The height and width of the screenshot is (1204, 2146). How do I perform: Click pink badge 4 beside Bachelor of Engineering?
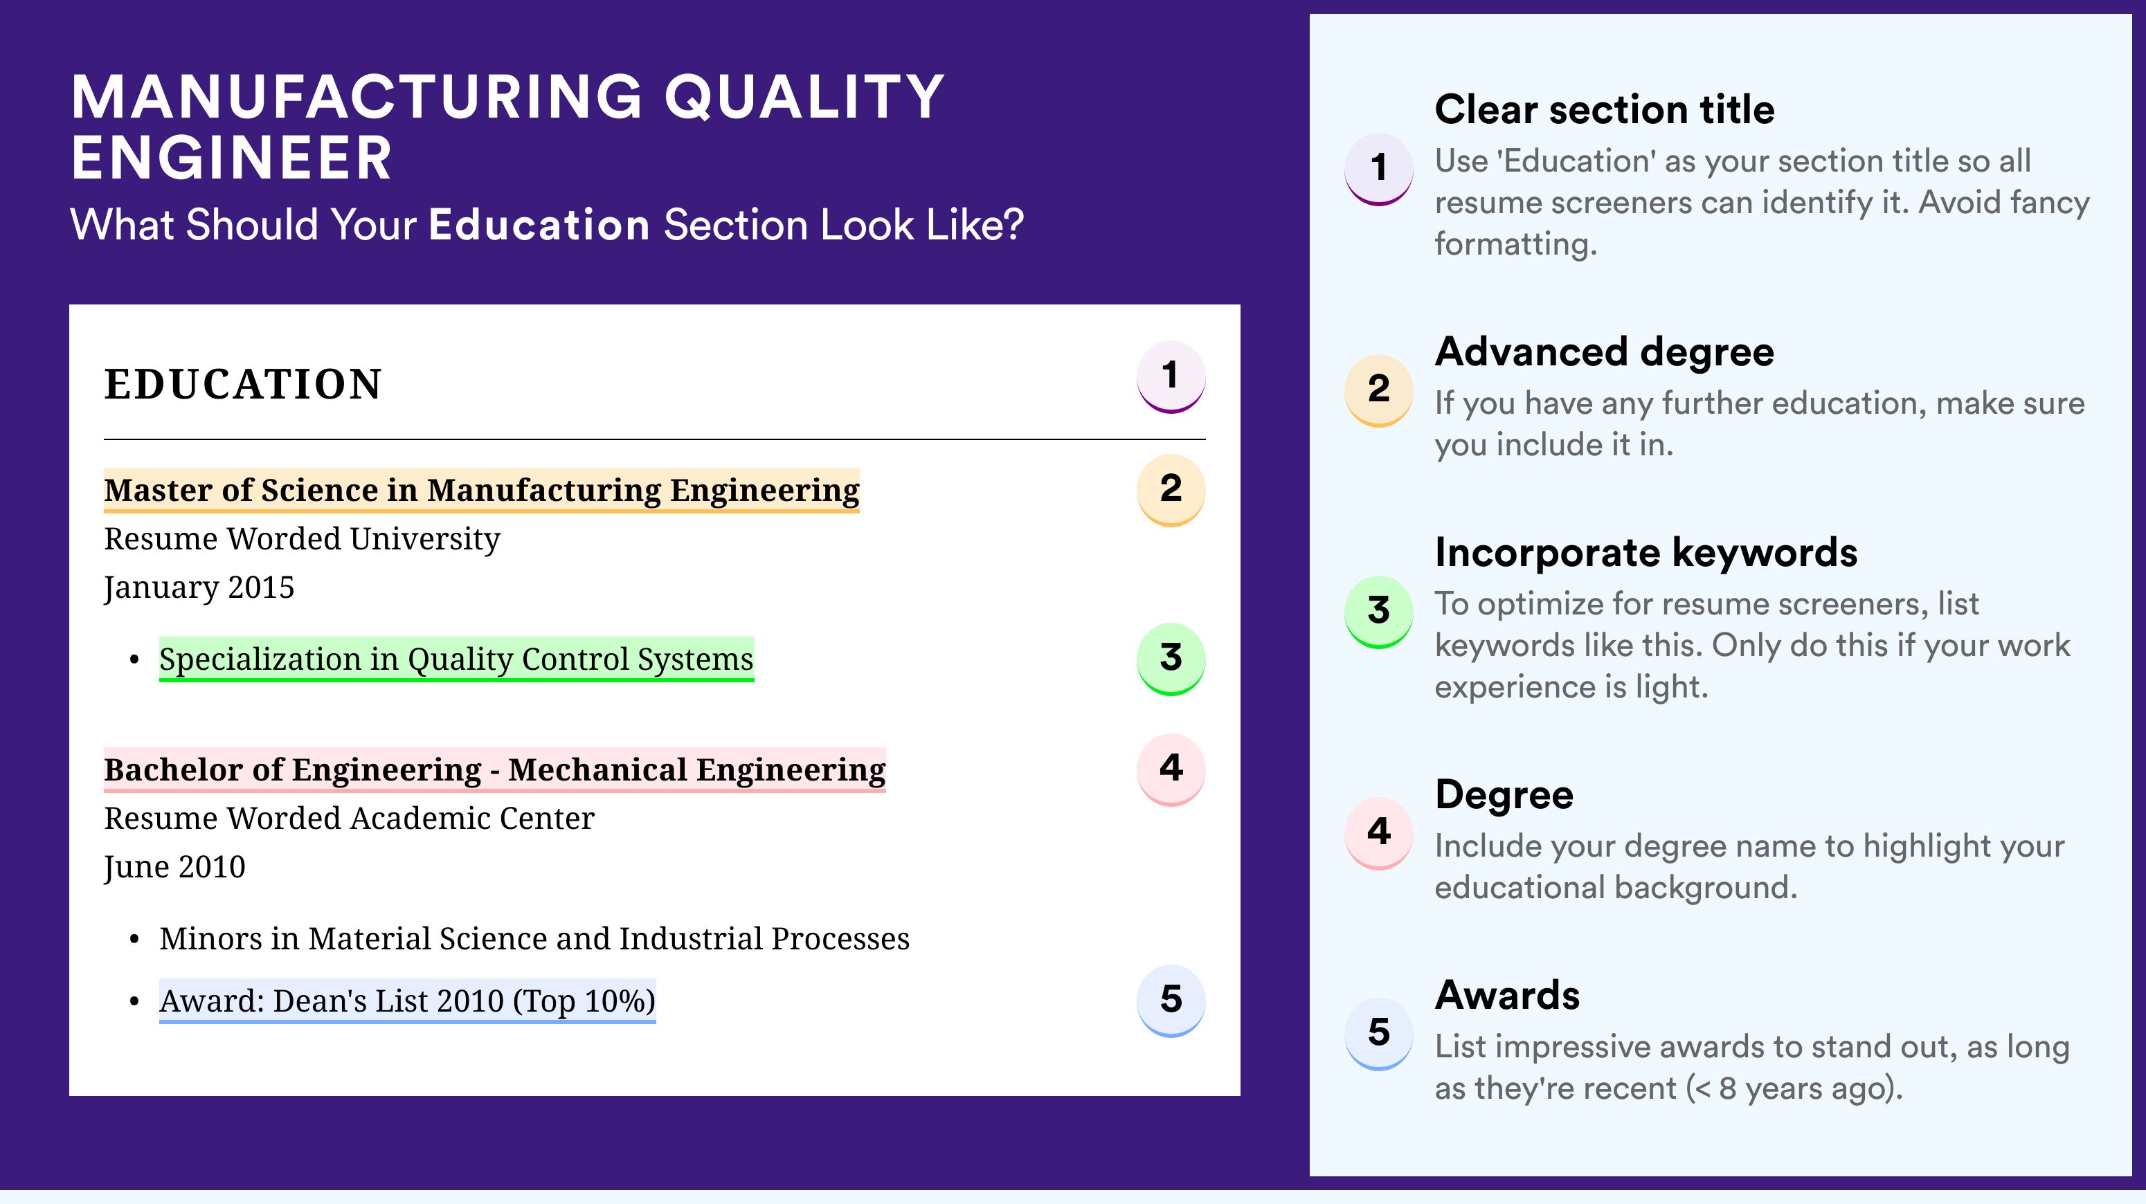click(1171, 769)
